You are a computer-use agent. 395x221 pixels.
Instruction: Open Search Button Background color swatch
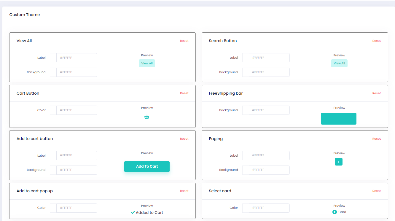click(x=246, y=72)
